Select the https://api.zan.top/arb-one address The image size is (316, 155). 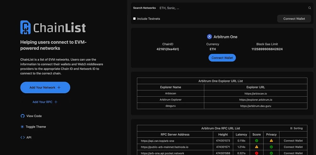(157, 141)
